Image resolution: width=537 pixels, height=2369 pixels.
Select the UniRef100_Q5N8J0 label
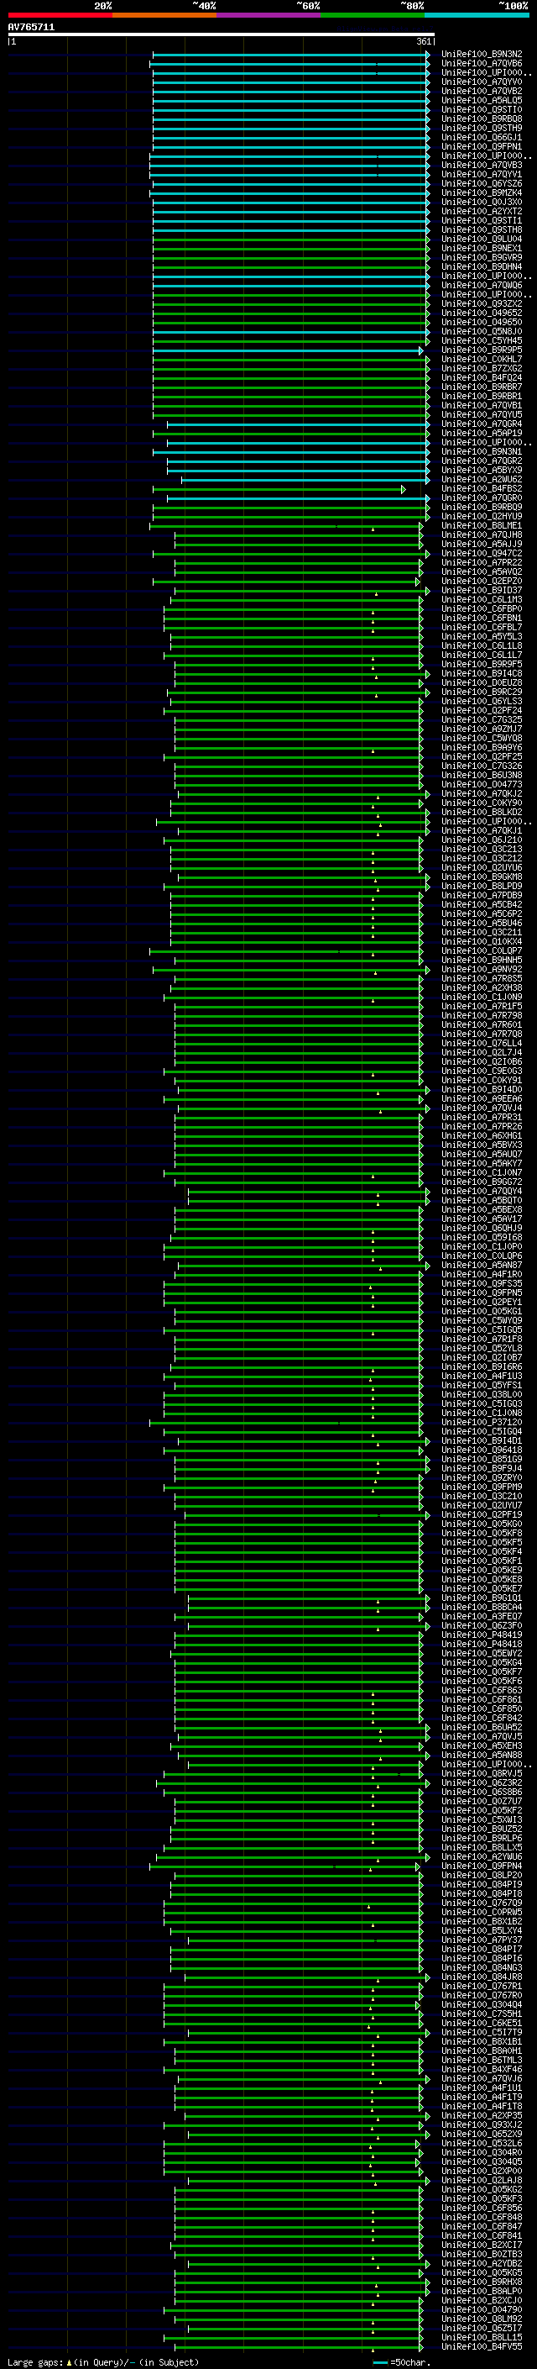click(x=482, y=331)
